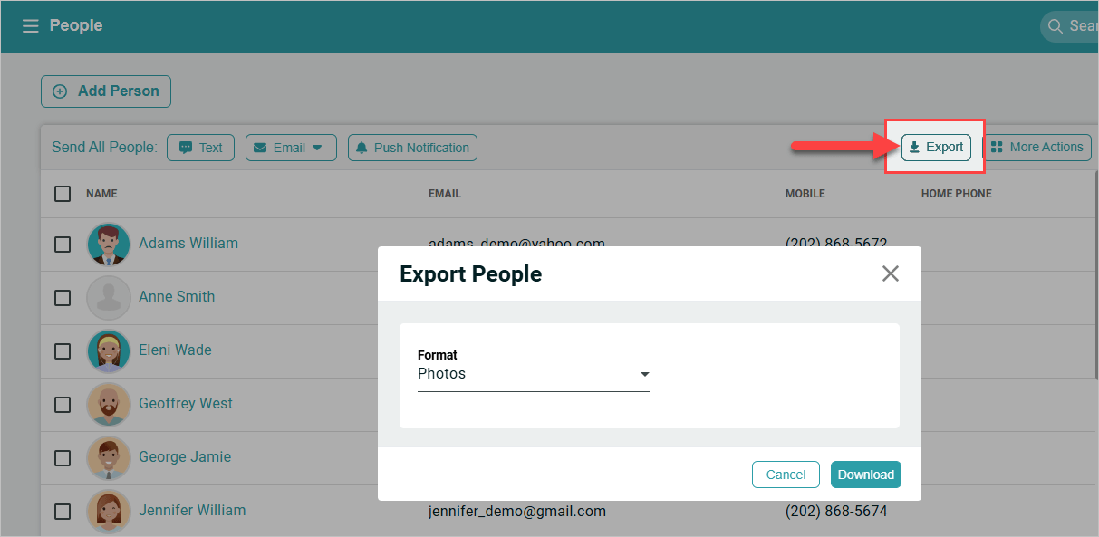Click Adams William's avatar photo
1099x537 pixels.
pyautogui.click(x=109, y=244)
